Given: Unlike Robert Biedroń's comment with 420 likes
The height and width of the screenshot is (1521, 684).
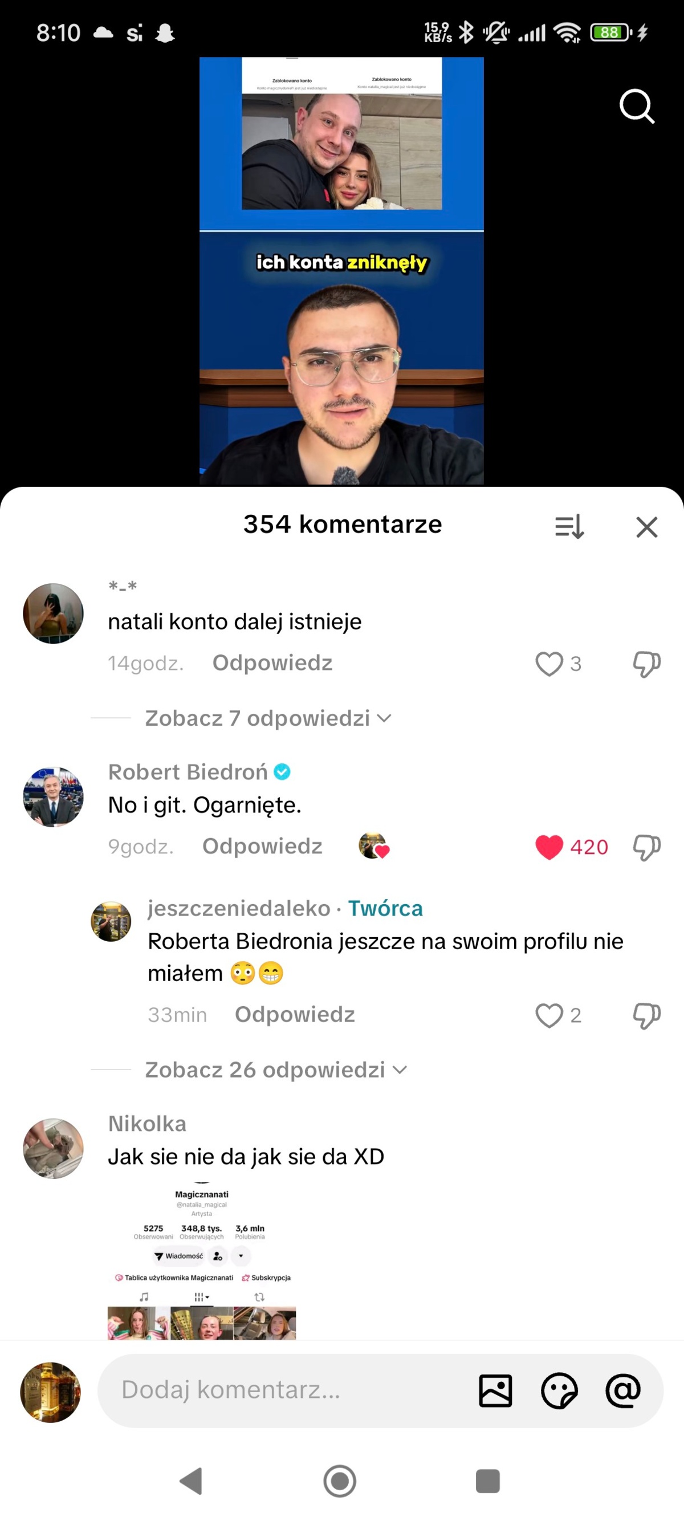Looking at the screenshot, I should coord(549,847).
